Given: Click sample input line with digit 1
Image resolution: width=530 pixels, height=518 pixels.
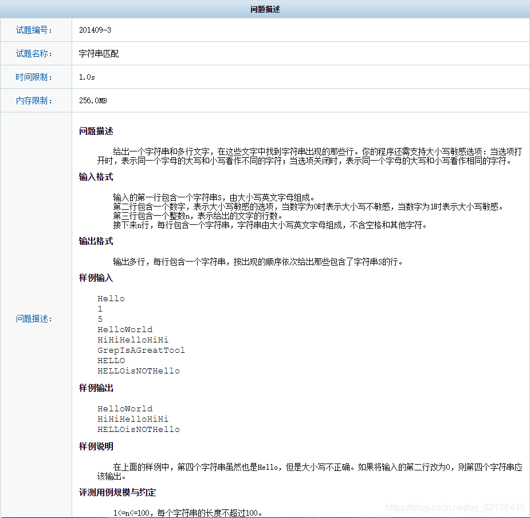Looking at the screenshot, I should tap(100, 309).
